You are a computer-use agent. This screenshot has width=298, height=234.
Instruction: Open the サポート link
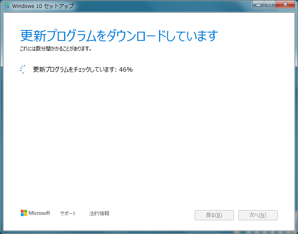point(68,214)
